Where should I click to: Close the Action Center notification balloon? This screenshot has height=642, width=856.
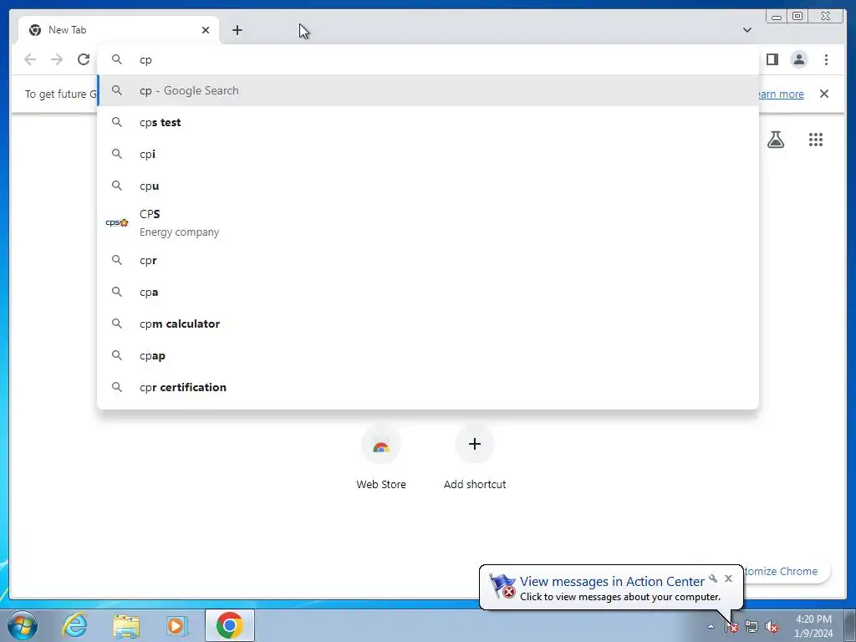coord(728,578)
